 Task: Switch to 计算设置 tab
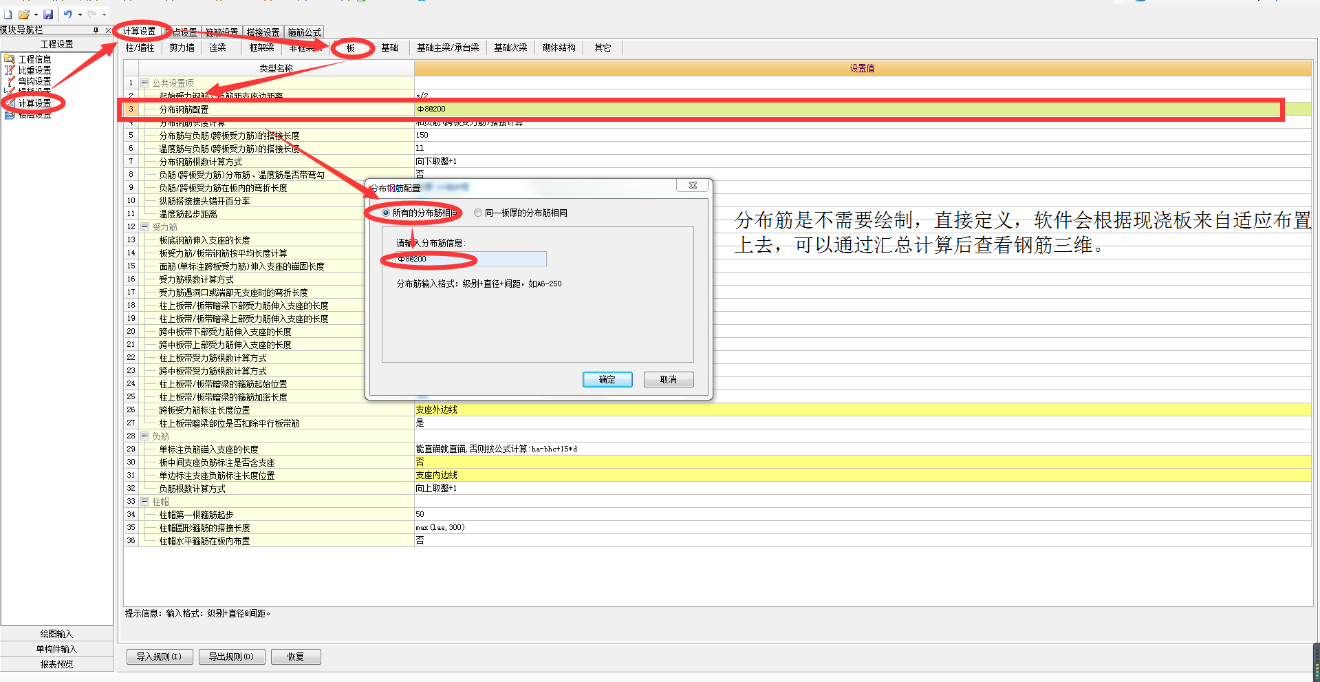pos(140,32)
